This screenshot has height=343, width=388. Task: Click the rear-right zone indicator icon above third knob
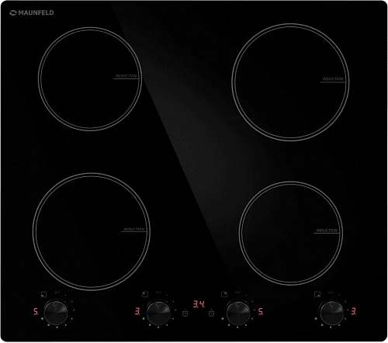[x=224, y=294]
